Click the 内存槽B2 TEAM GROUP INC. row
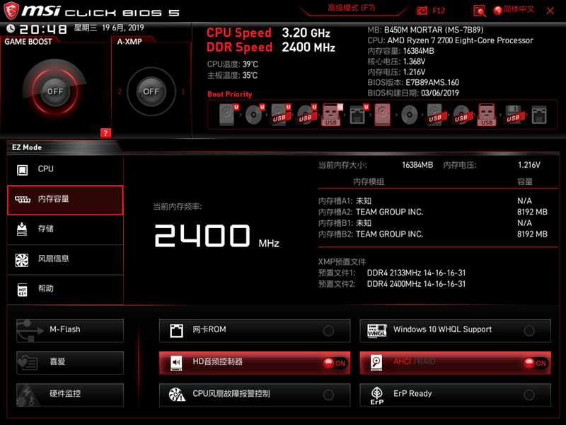The width and height of the screenshot is (566, 425). pos(433,234)
